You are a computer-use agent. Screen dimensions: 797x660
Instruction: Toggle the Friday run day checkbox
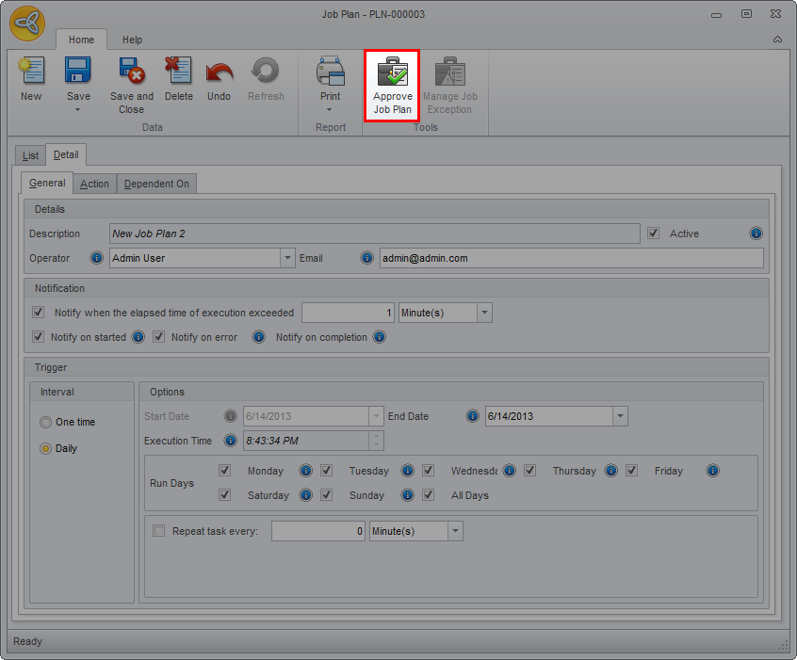click(x=631, y=470)
